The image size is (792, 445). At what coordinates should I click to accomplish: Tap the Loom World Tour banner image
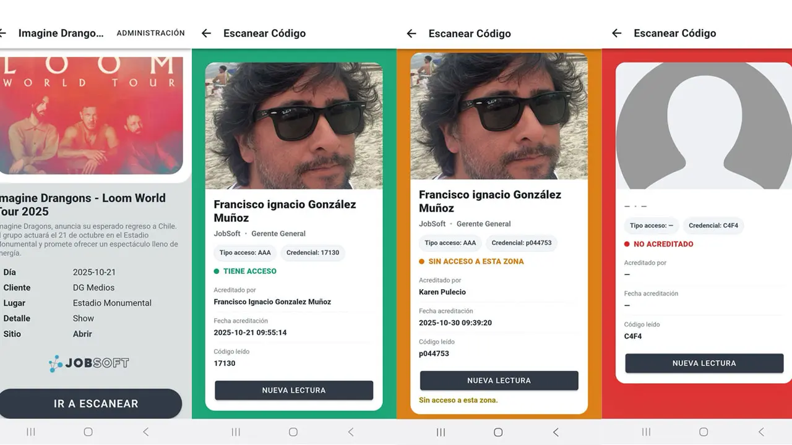pyautogui.click(x=92, y=114)
